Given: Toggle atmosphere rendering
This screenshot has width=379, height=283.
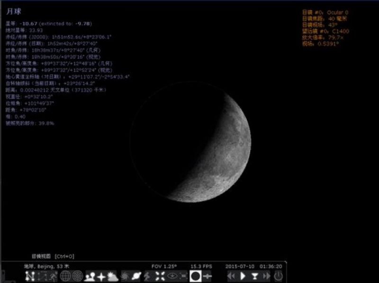Looking at the screenshot, I should pos(113,276).
